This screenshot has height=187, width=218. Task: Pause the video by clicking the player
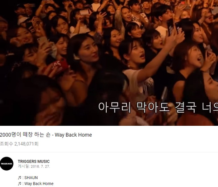pos(109,63)
